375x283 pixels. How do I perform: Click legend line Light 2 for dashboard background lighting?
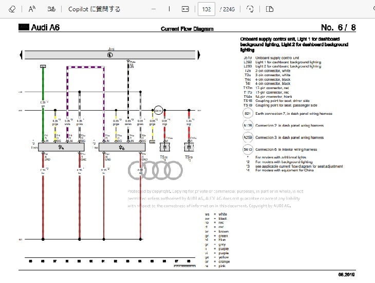(x=288, y=66)
